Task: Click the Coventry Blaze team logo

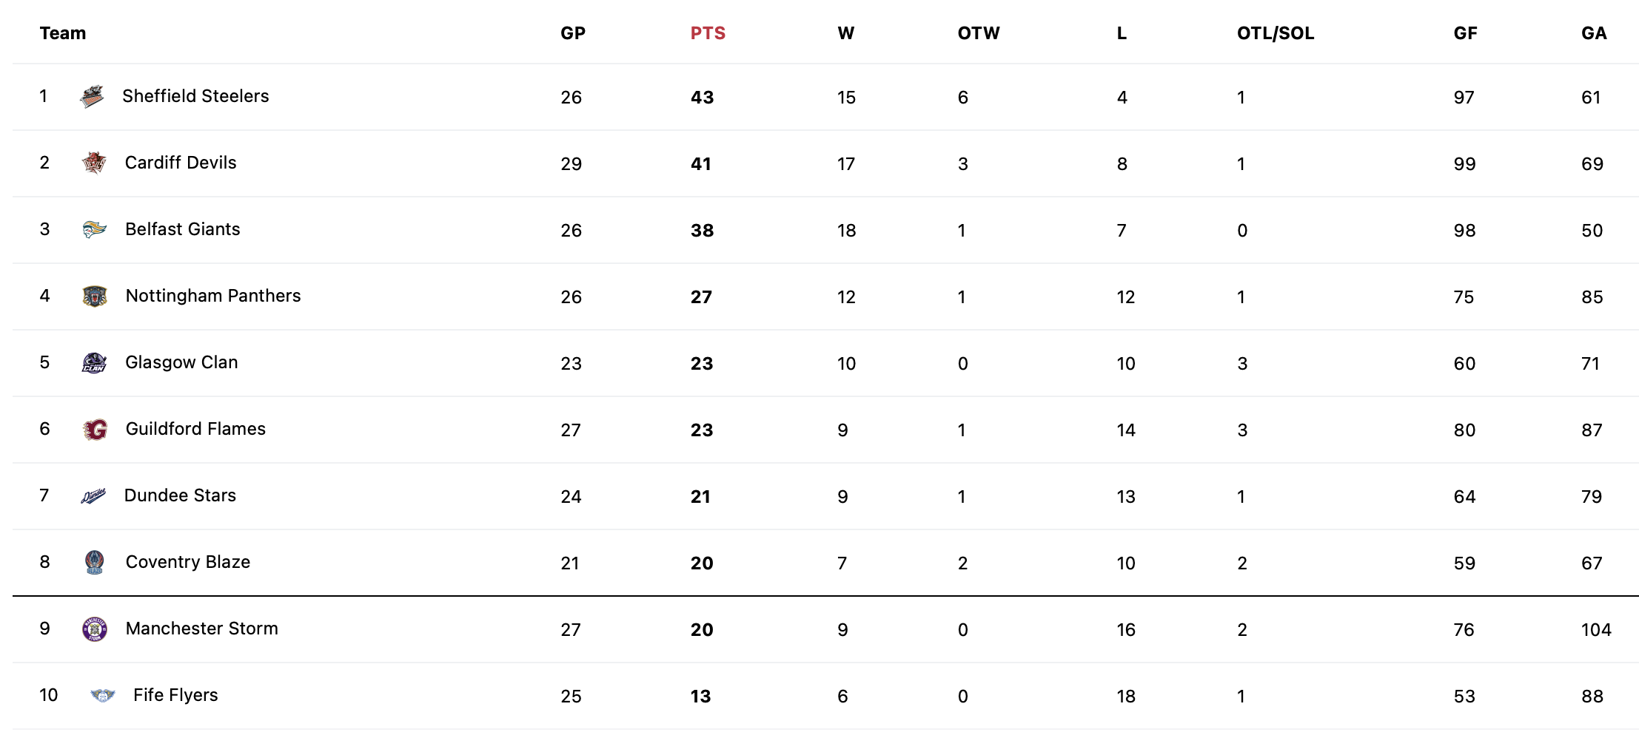Action: pyautogui.click(x=95, y=563)
